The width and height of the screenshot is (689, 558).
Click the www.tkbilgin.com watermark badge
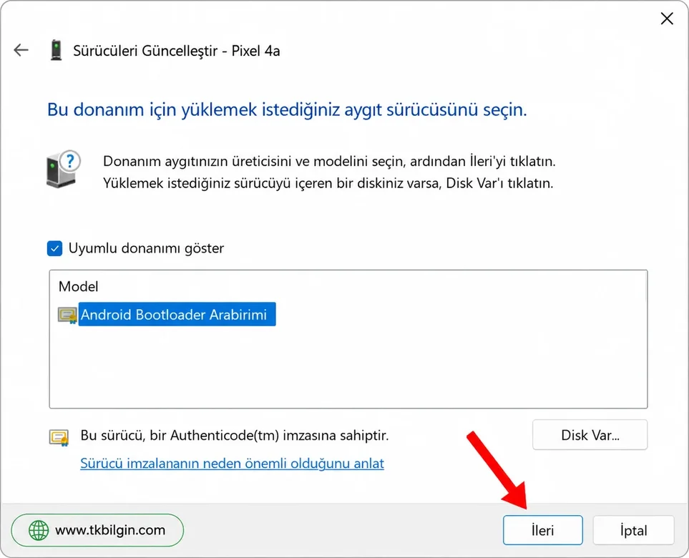[x=97, y=530]
